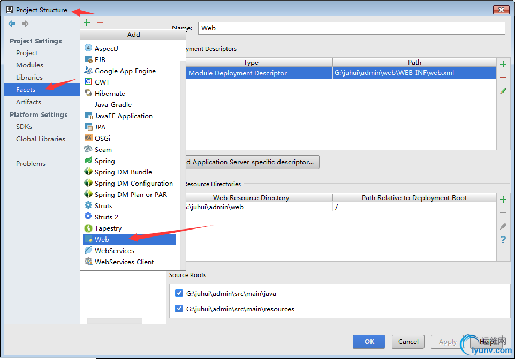Select the Module Deployment Descriptor row

click(340, 73)
